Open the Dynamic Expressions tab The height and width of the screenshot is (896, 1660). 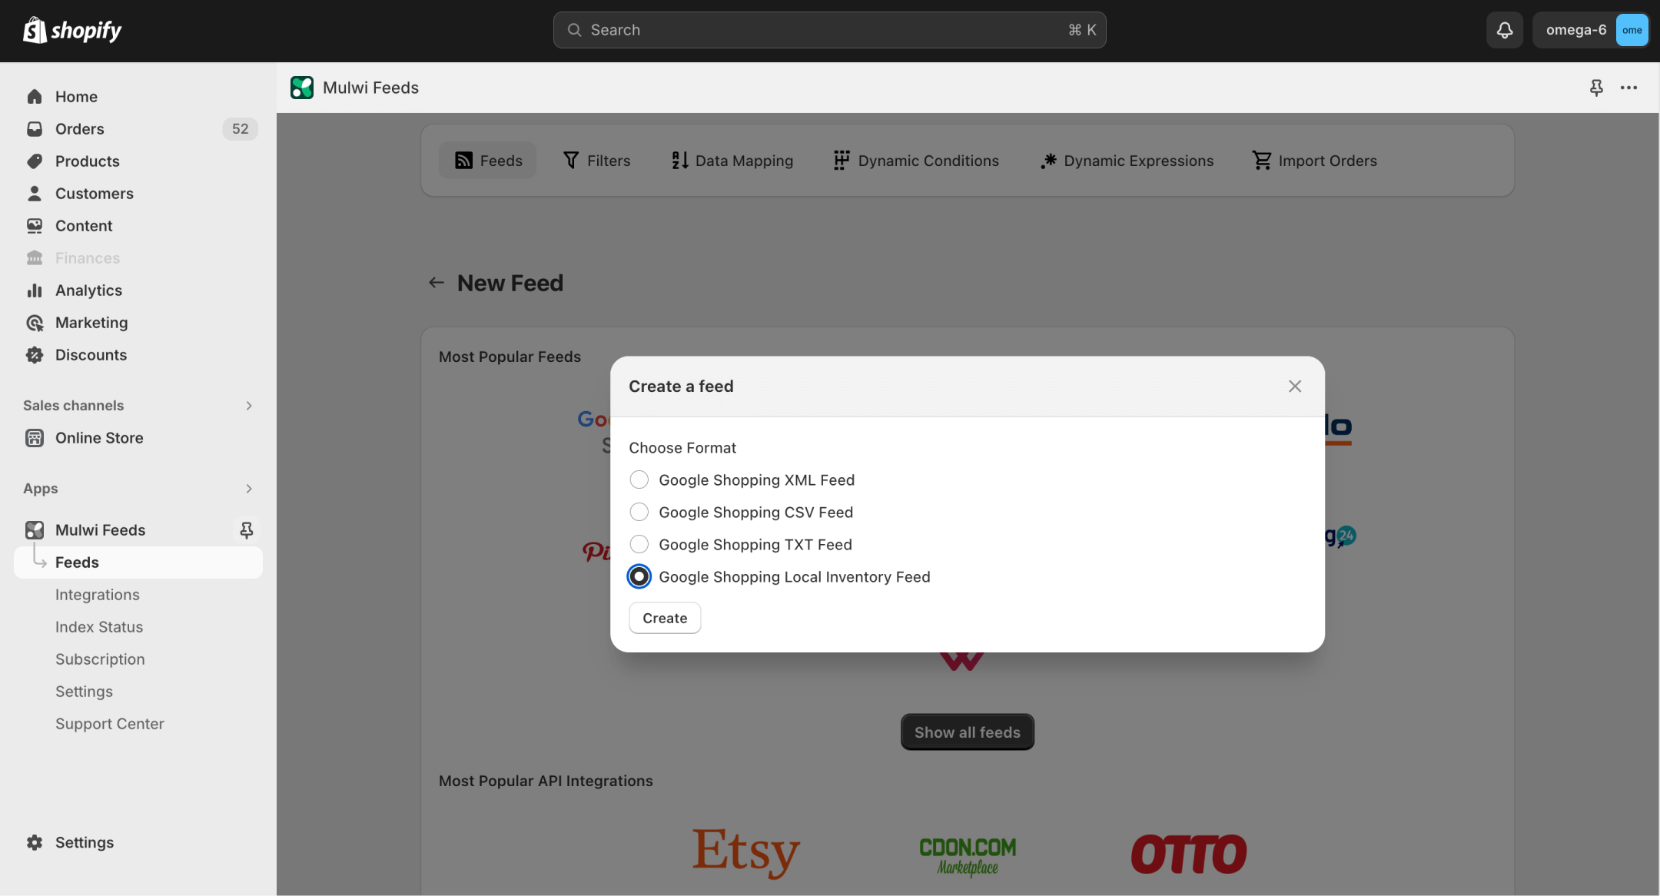pyautogui.click(x=1127, y=161)
